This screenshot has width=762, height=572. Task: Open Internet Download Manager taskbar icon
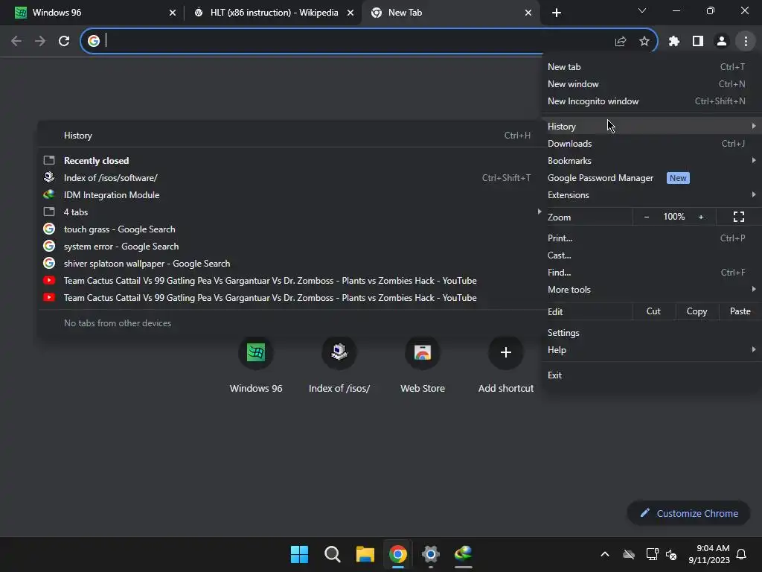pyautogui.click(x=463, y=554)
